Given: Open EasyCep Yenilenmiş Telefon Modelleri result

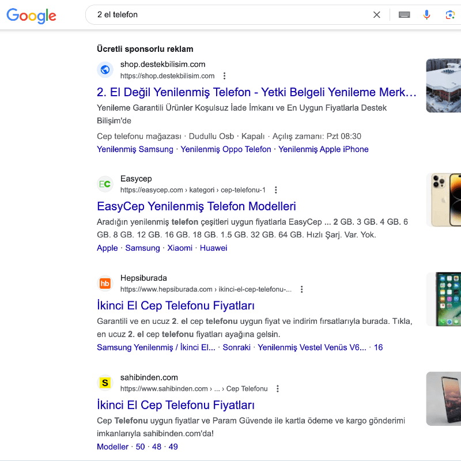Looking at the screenshot, I should [x=197, y=206].
